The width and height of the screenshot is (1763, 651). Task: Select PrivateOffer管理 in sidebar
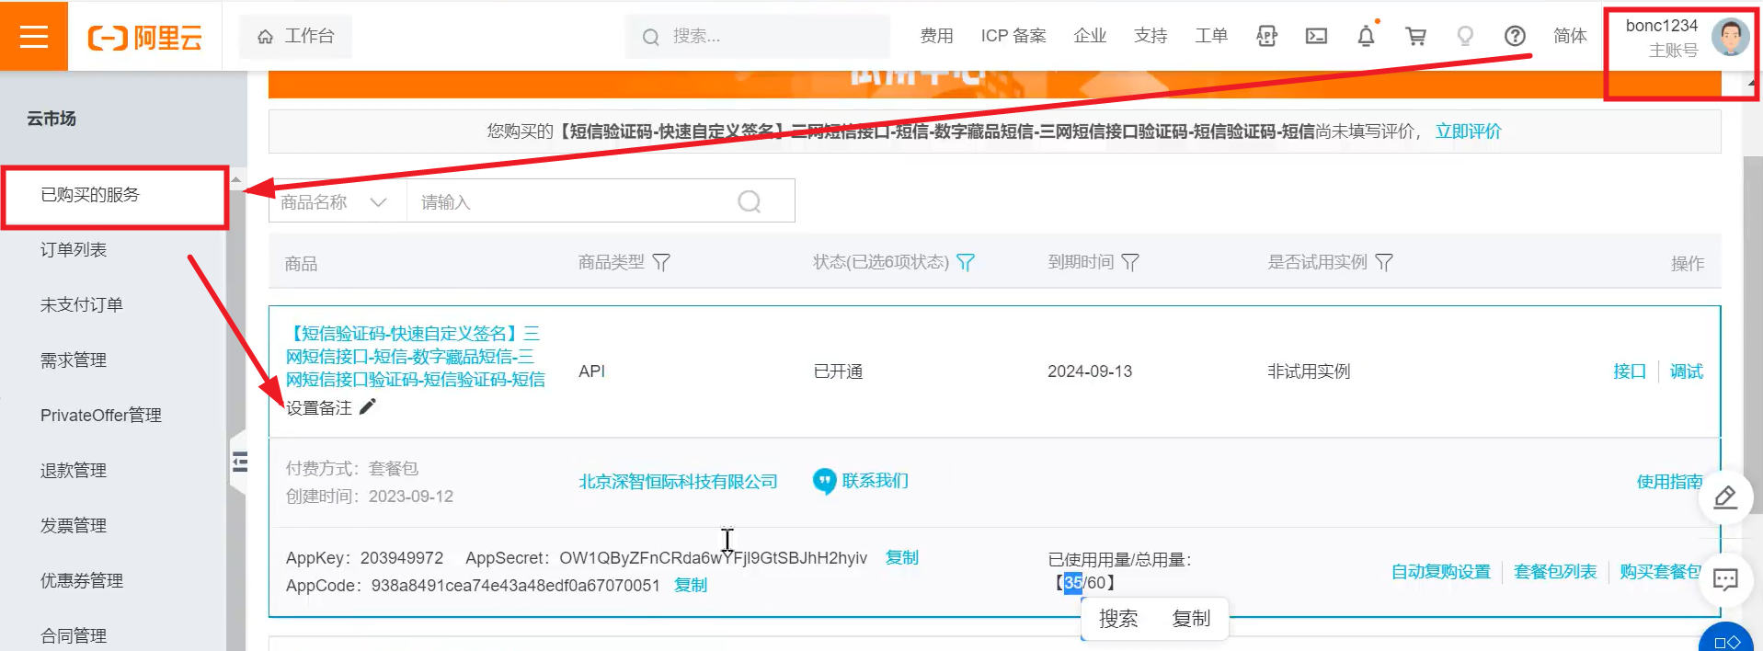[101, 416]
